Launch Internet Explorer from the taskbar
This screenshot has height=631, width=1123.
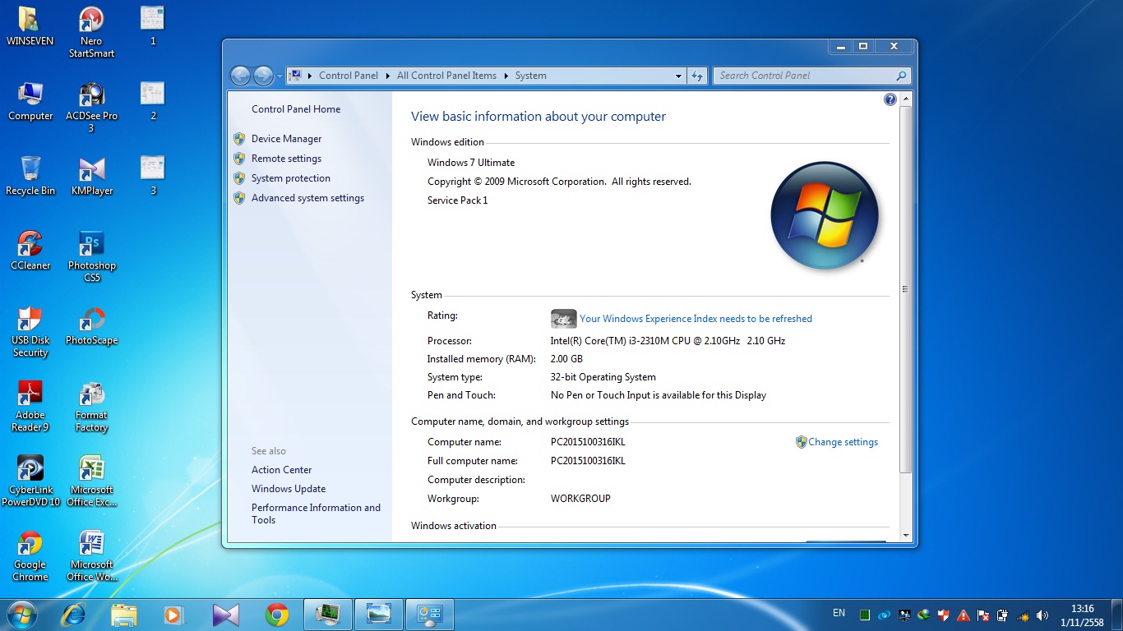click(74, 615)
